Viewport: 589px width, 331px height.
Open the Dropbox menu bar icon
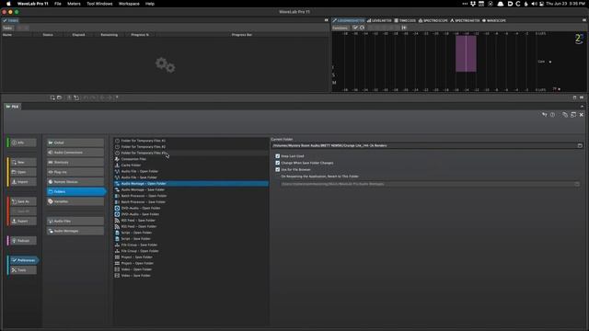[473, 4]
